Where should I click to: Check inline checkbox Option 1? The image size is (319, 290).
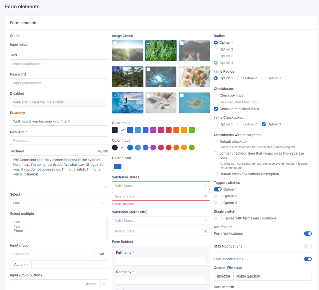click(216, 124)
